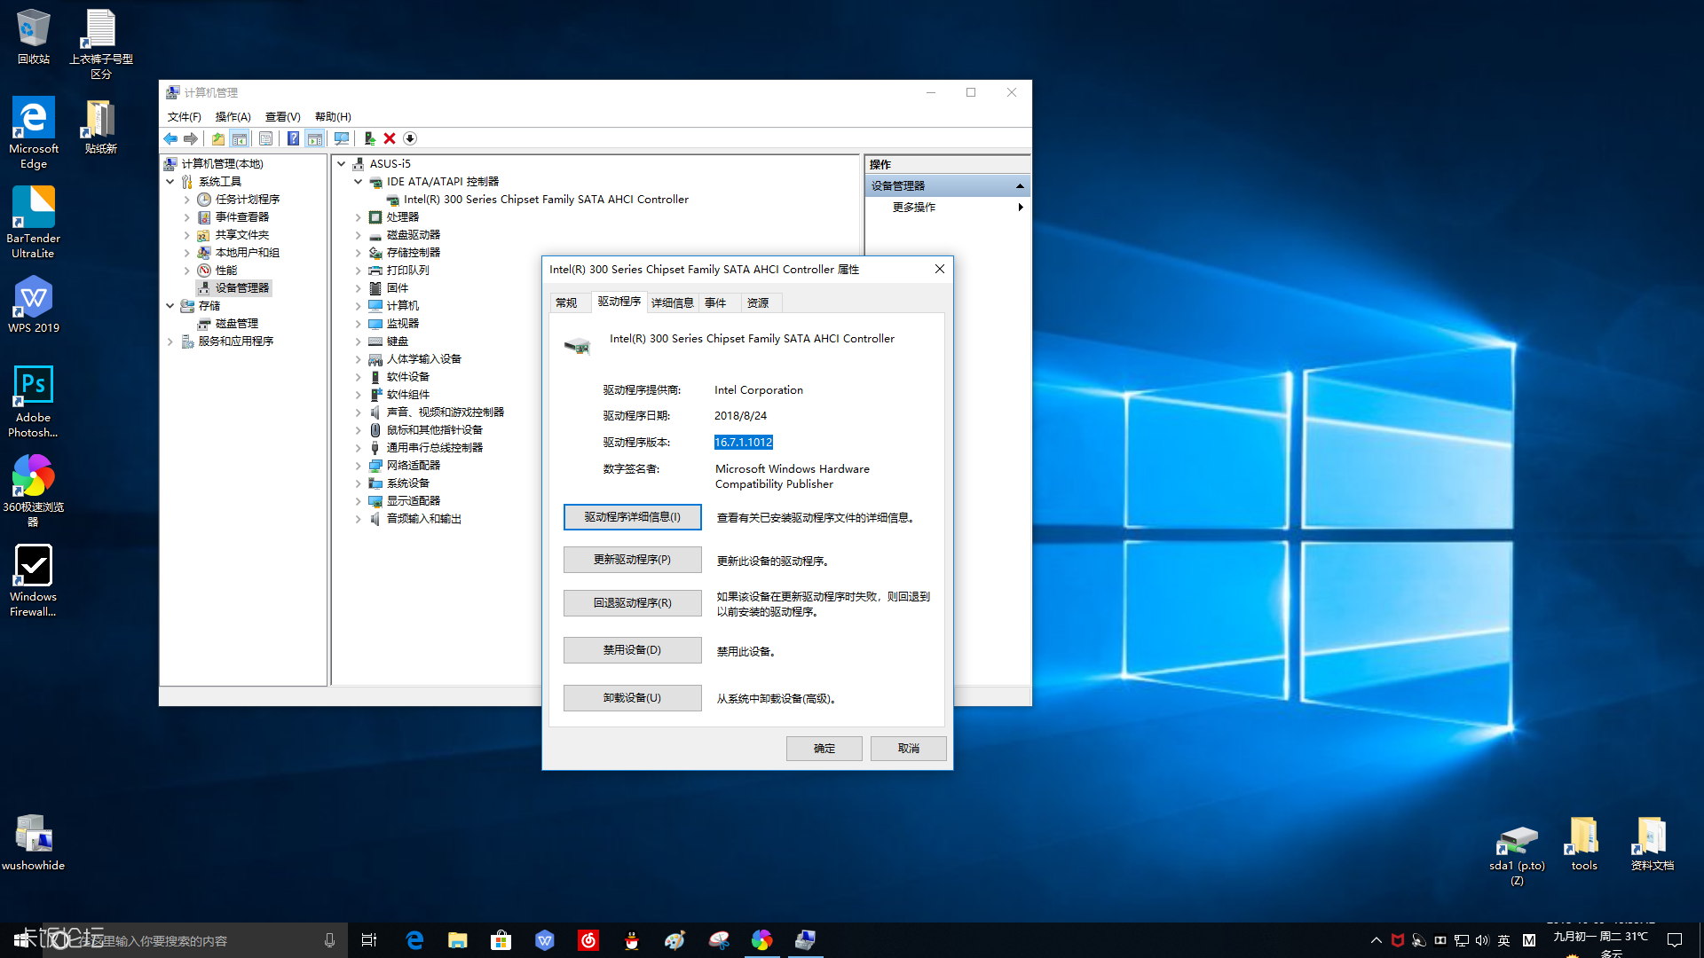
Task: Open Help via blue question mark icon
Action: coord(293,138)
